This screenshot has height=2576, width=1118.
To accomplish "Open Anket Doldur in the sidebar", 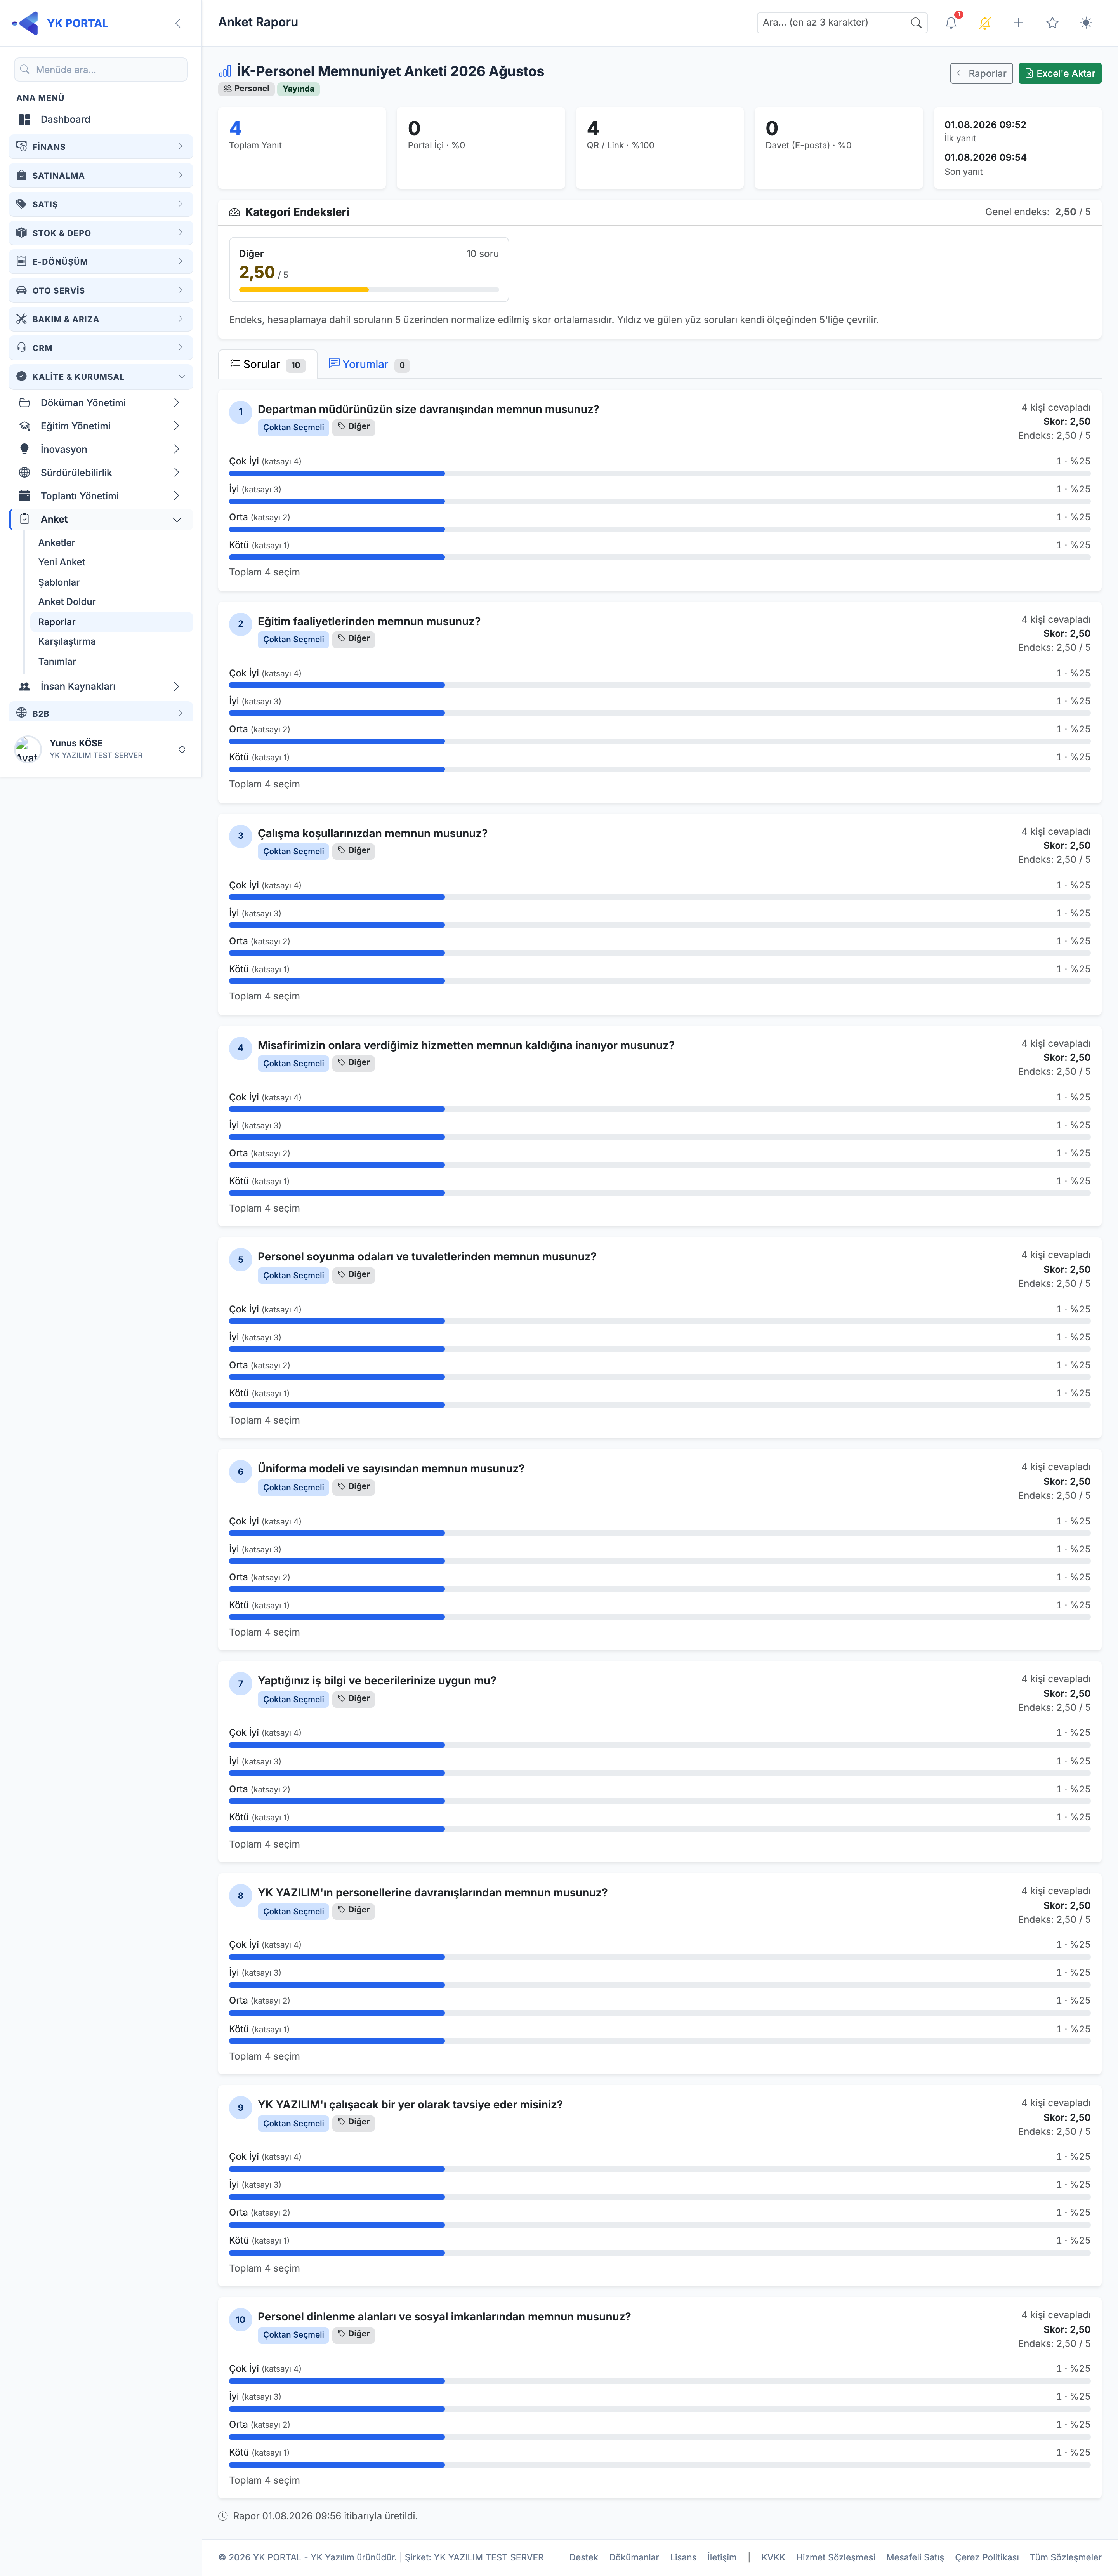I will click(67, 602).
